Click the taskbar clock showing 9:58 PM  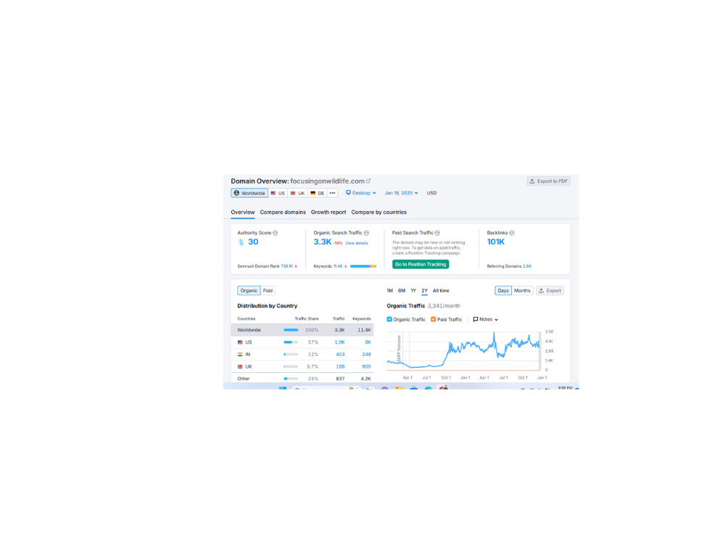pos(565,387)
